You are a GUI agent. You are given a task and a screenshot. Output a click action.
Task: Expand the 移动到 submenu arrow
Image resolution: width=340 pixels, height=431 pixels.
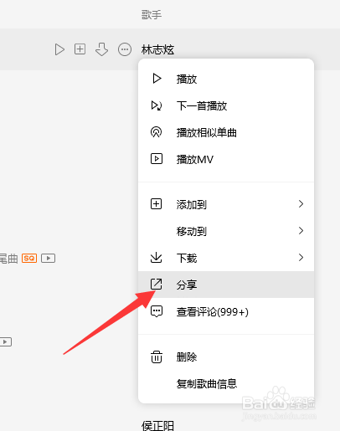click(301, 231)
